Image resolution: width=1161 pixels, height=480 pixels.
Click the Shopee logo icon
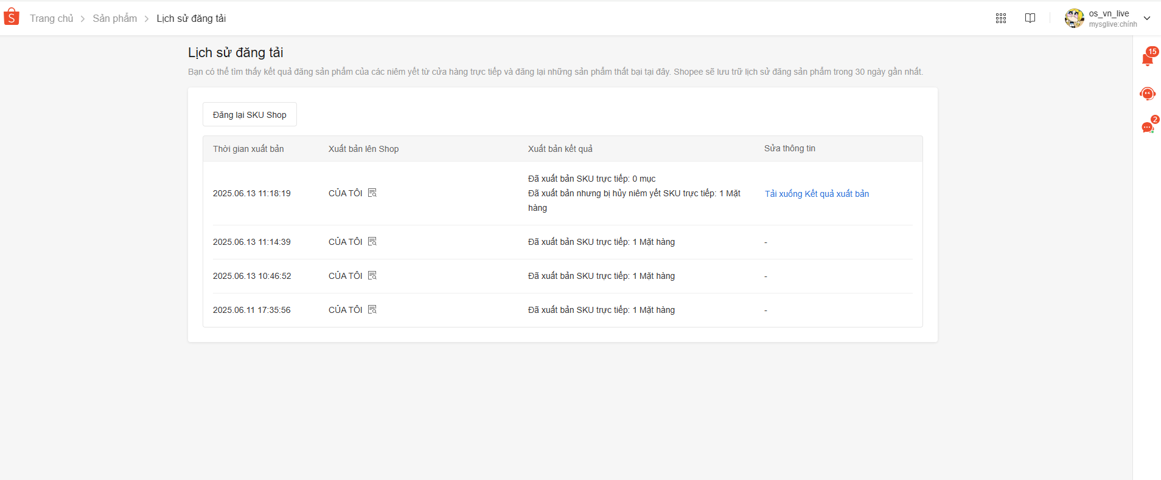12,17
